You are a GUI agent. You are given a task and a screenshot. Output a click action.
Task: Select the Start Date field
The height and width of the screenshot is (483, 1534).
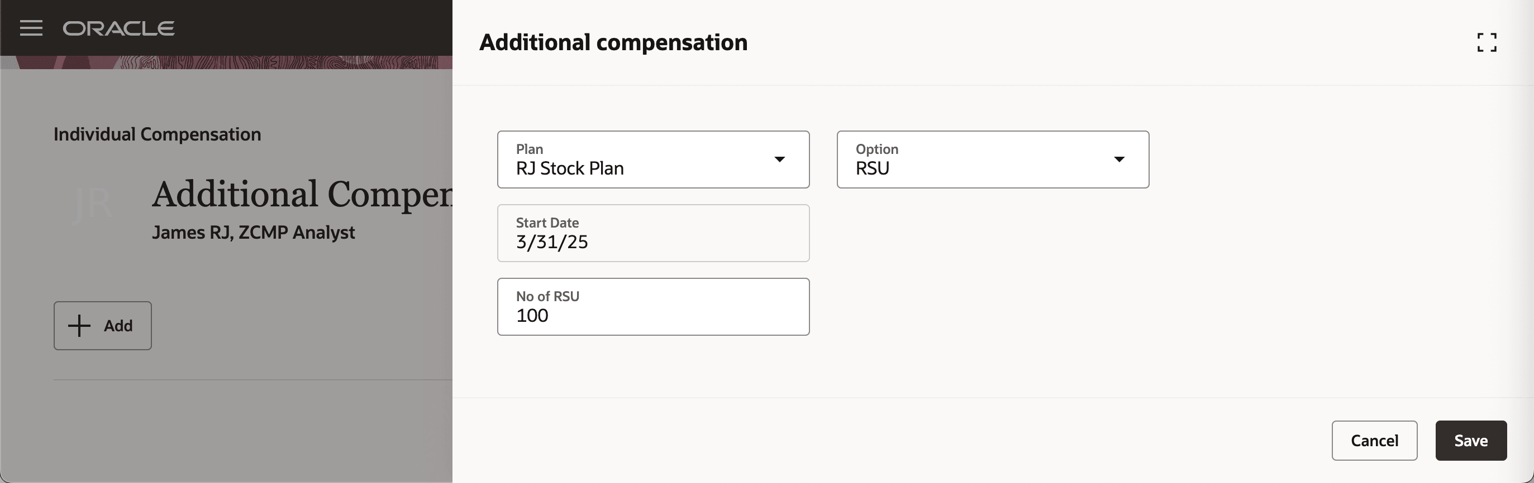tap(653, 233)
